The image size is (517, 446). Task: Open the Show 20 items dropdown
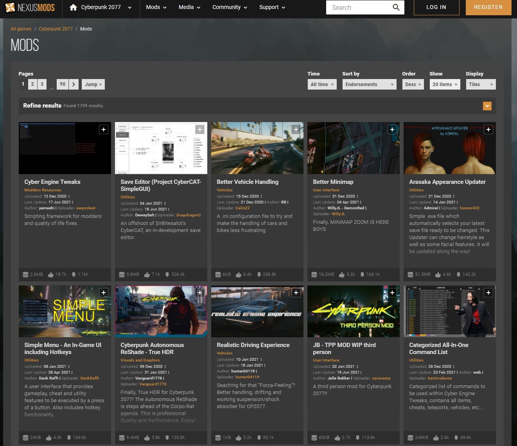(445, 85)
